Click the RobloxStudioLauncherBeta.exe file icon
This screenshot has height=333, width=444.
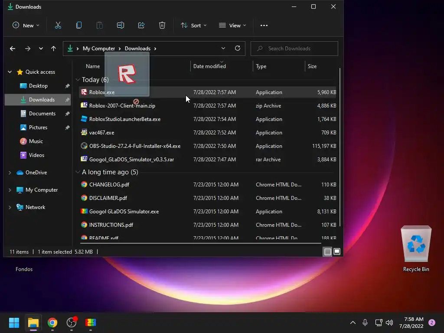[x=84, y=119]
